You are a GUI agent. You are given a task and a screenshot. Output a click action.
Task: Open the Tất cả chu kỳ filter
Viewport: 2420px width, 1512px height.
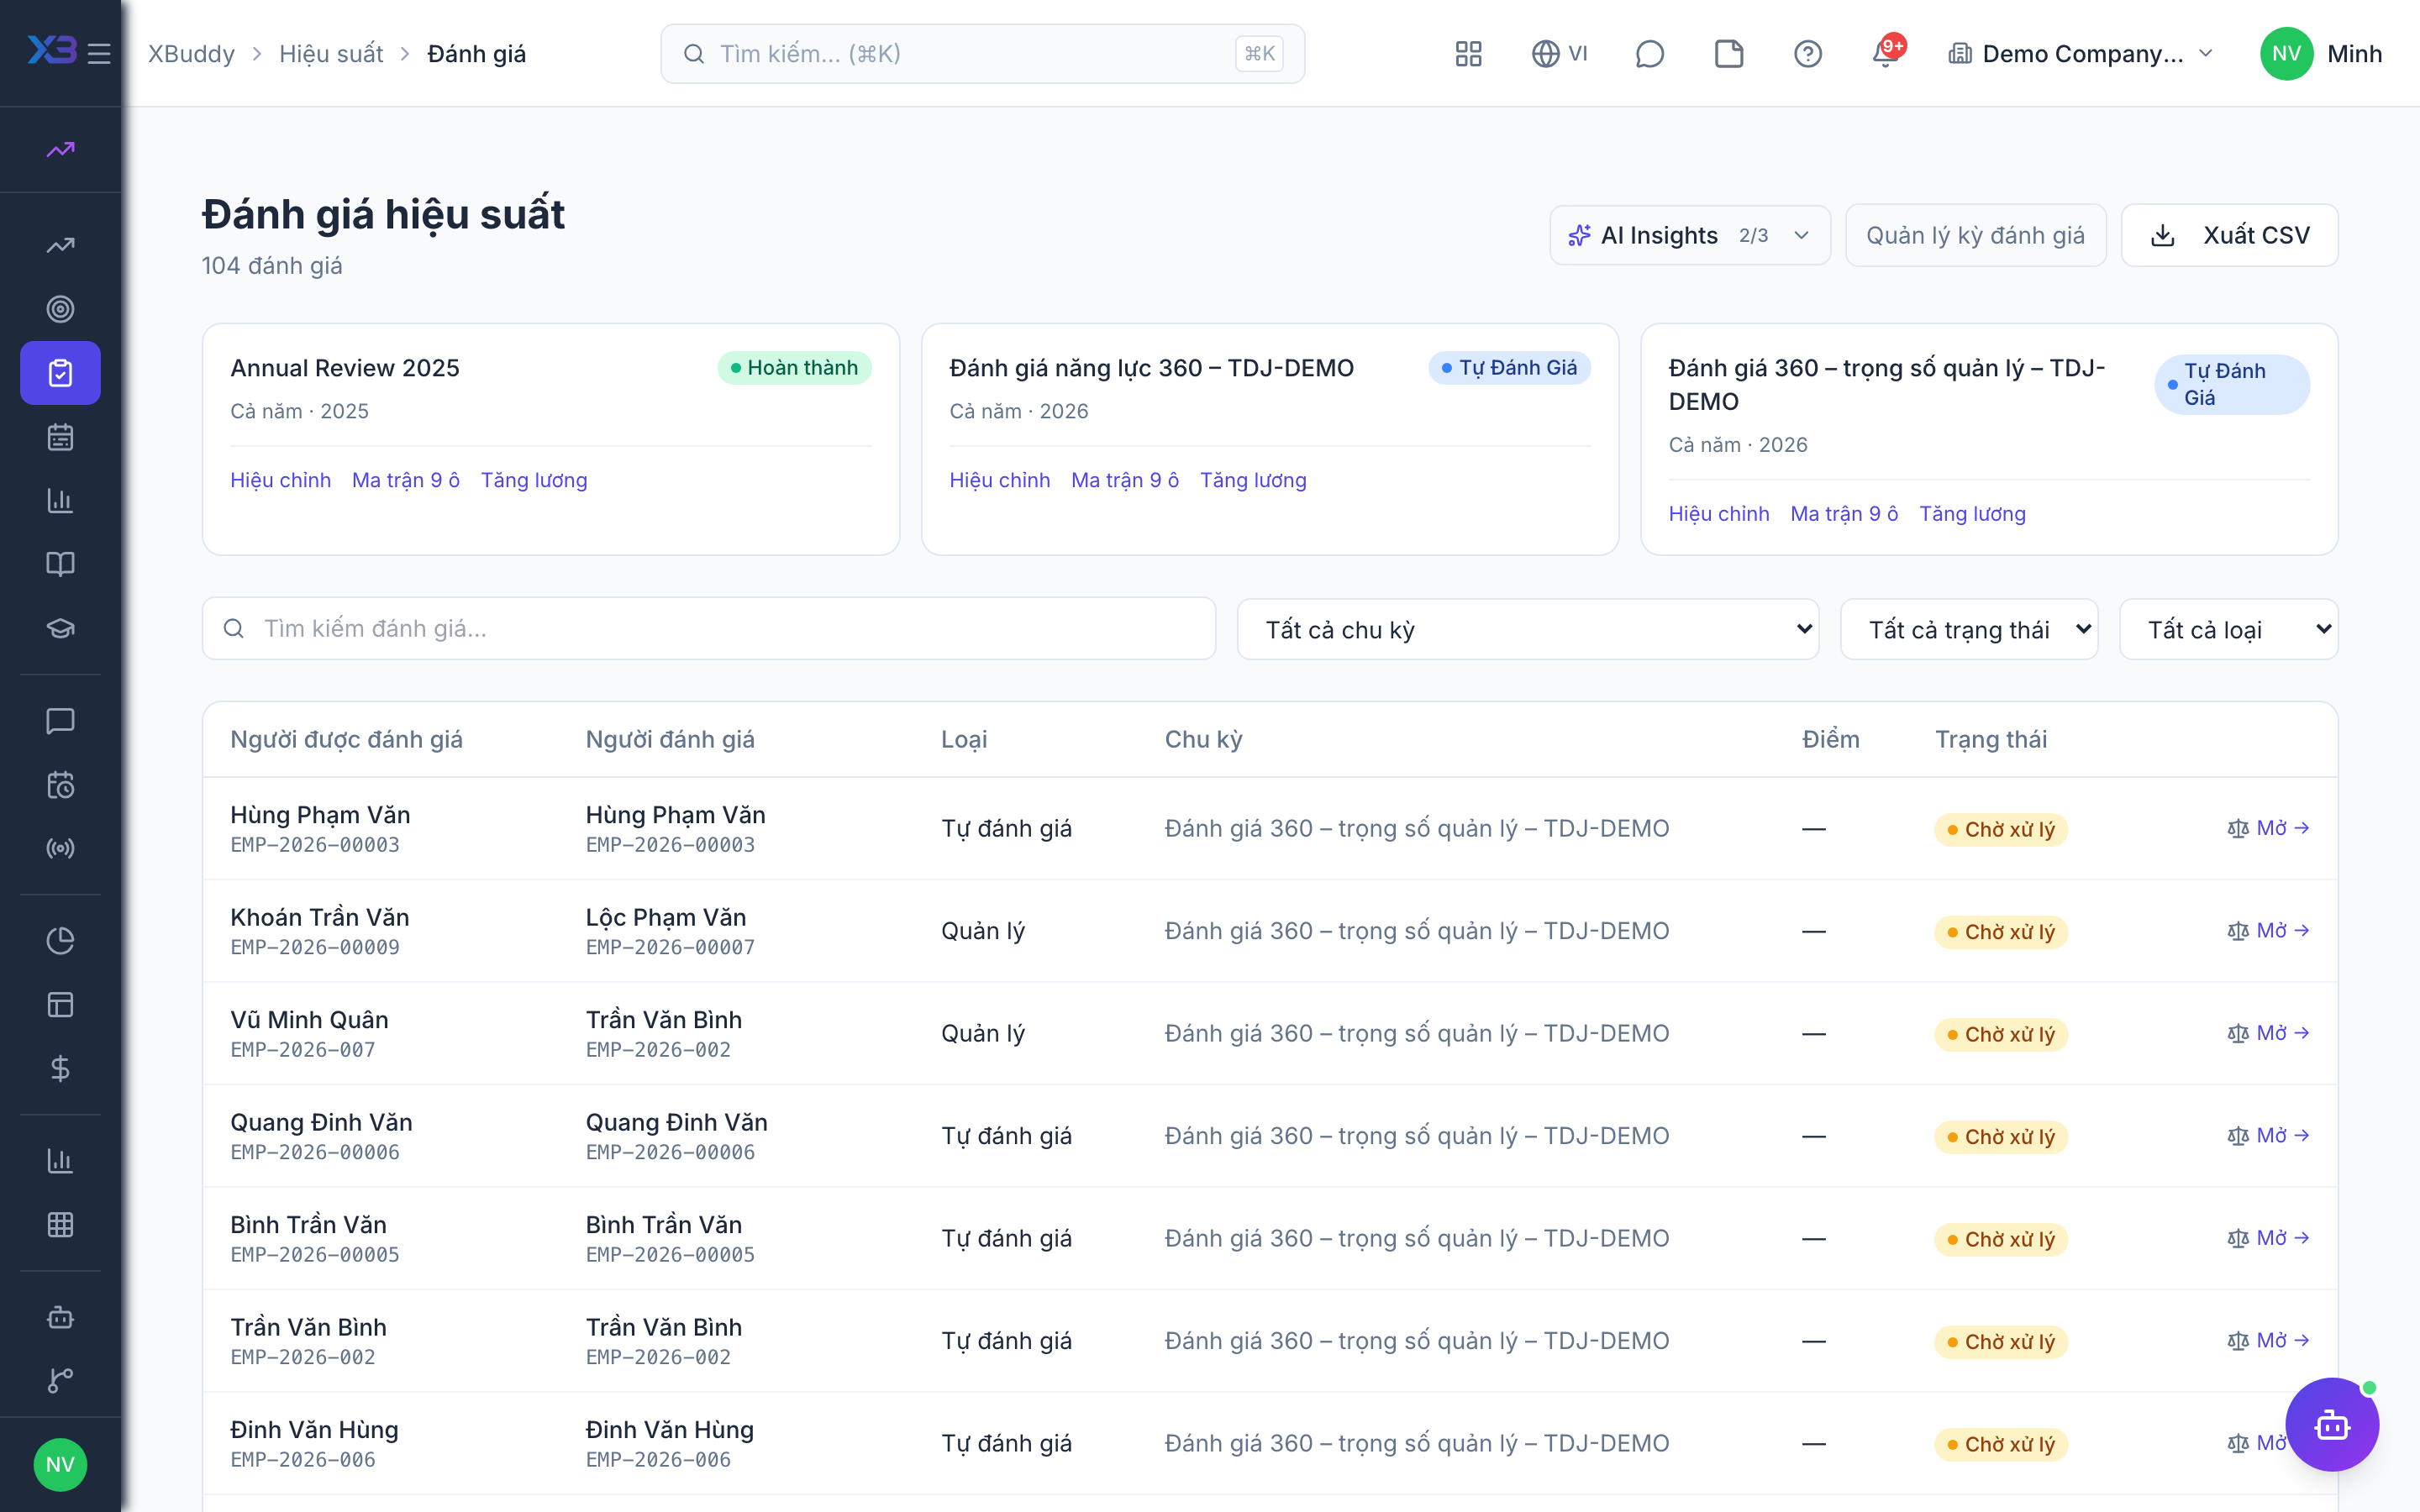[x=1527, y=629]
